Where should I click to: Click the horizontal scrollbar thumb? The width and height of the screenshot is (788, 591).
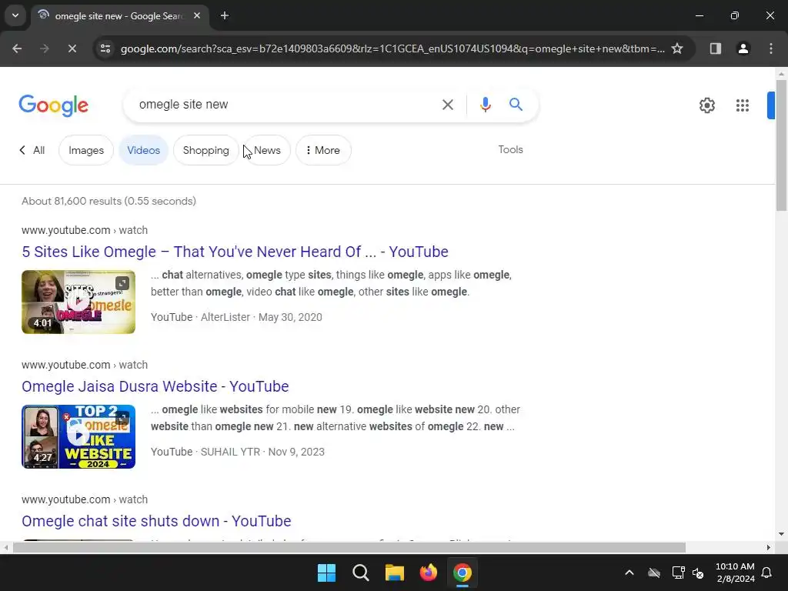click(349, 547)
